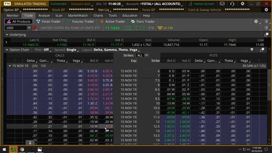Click the earnings indicator icon ±0.134

165,28
